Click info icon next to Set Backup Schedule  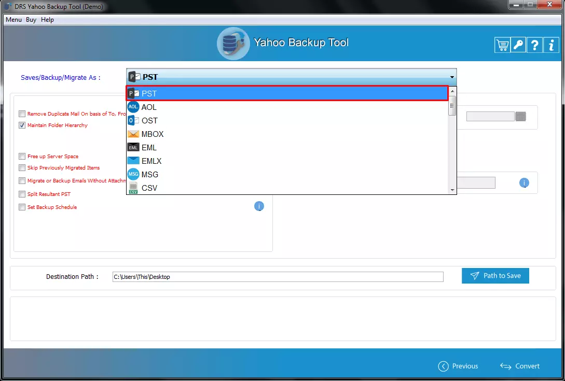point(259,206)
